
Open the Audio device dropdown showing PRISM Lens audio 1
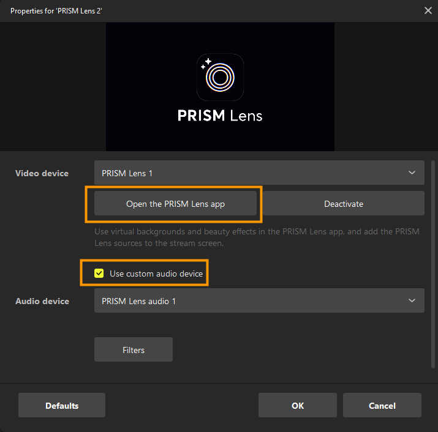[x=251, y=301]
